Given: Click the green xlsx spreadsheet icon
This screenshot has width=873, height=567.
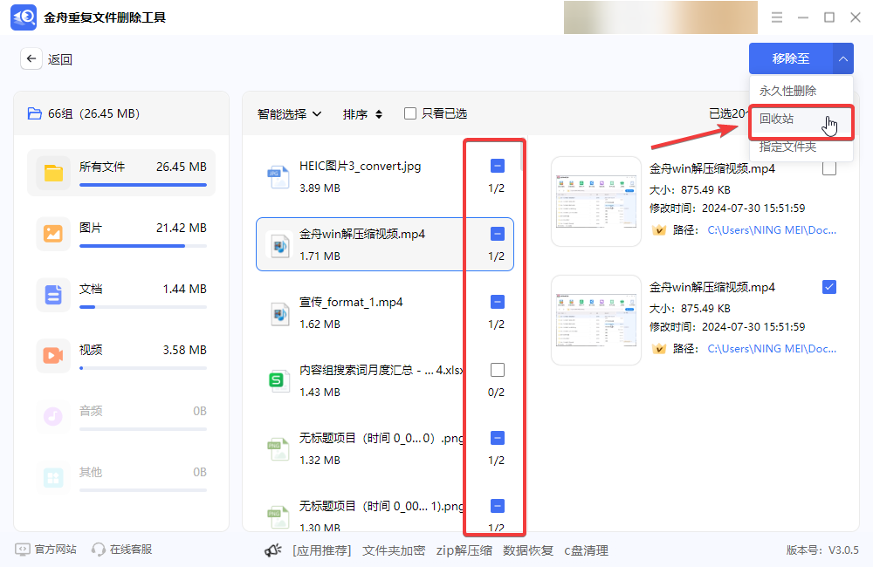Looking at the screenshot, I should pos(278,380).
